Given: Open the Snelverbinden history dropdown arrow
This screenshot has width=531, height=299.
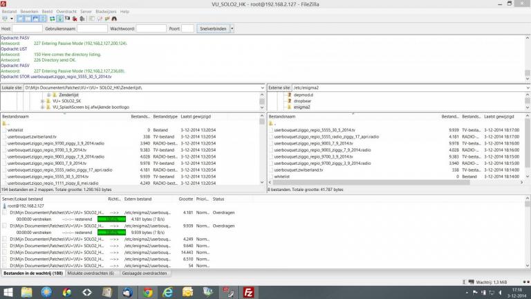Looking at the screenshot, I should tap(232, 29).
